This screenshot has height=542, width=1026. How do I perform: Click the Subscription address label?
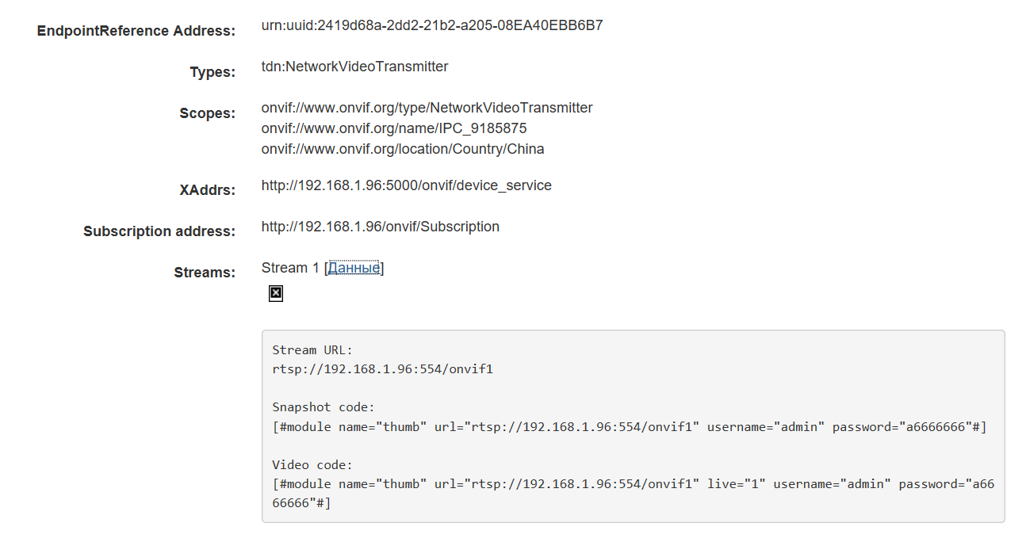tap(159, 231)
